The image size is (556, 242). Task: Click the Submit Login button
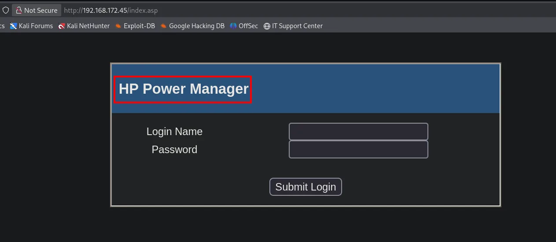pyautogui.click(x=306, y=187)
